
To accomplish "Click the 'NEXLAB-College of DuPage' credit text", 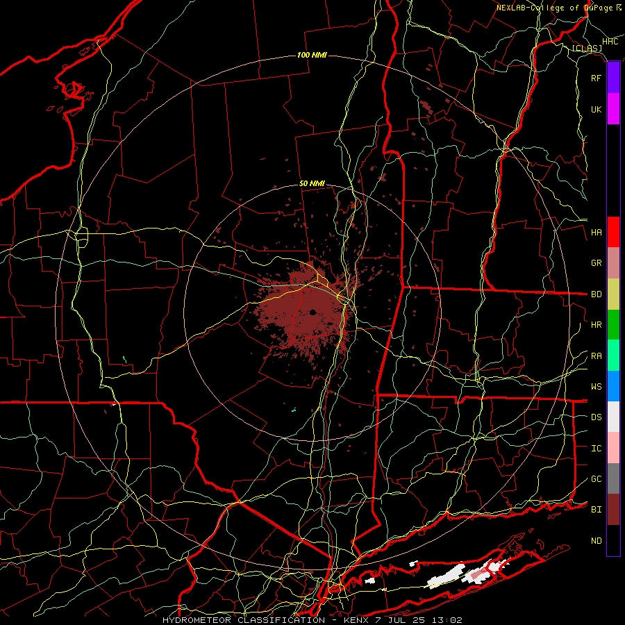I will [554, 8].
